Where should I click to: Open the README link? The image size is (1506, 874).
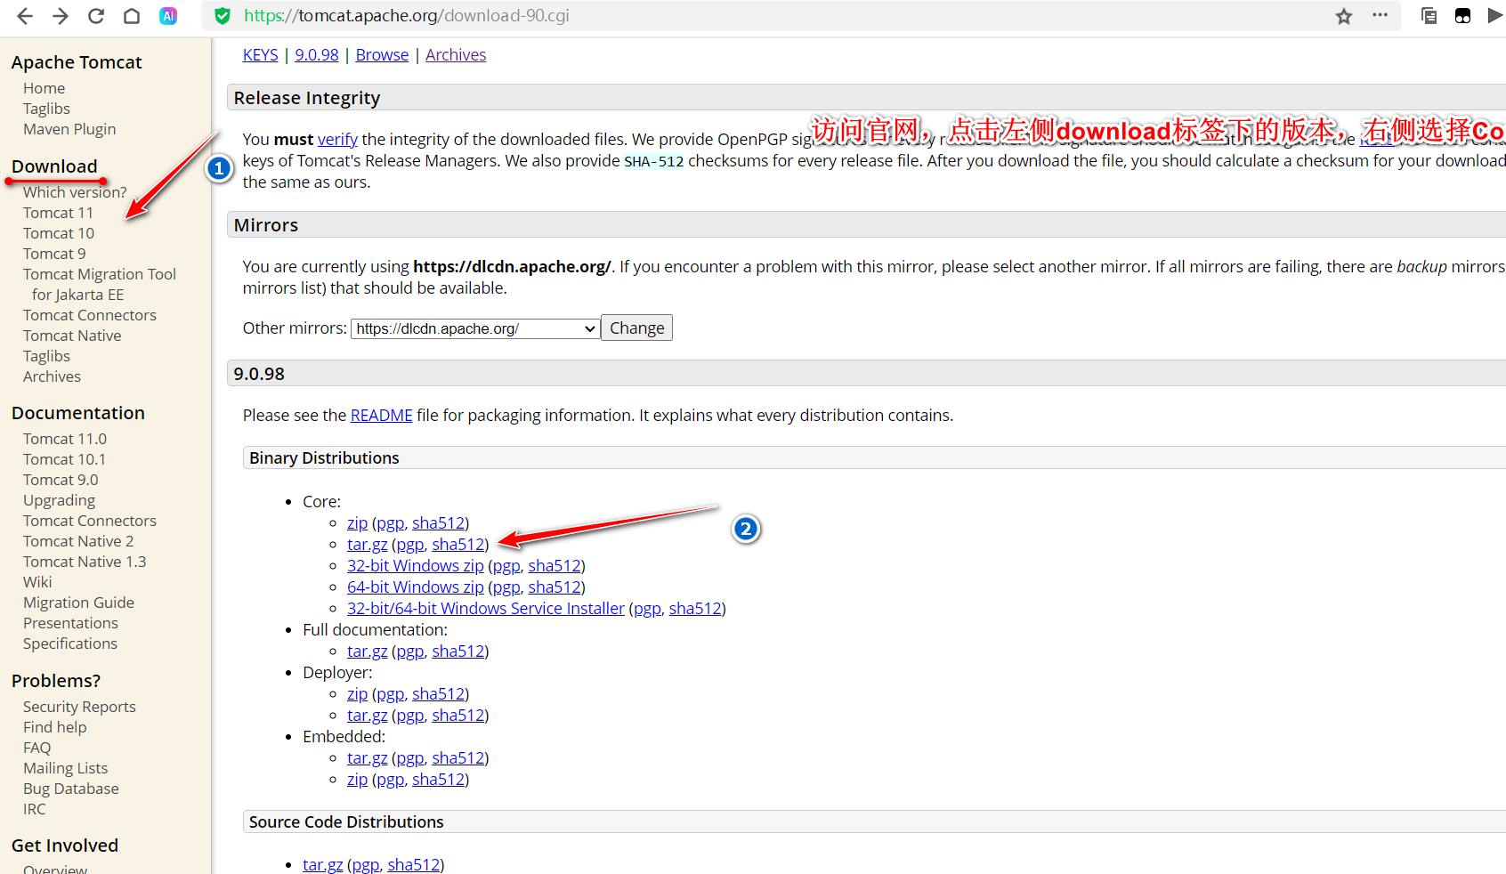coord(381,415)
